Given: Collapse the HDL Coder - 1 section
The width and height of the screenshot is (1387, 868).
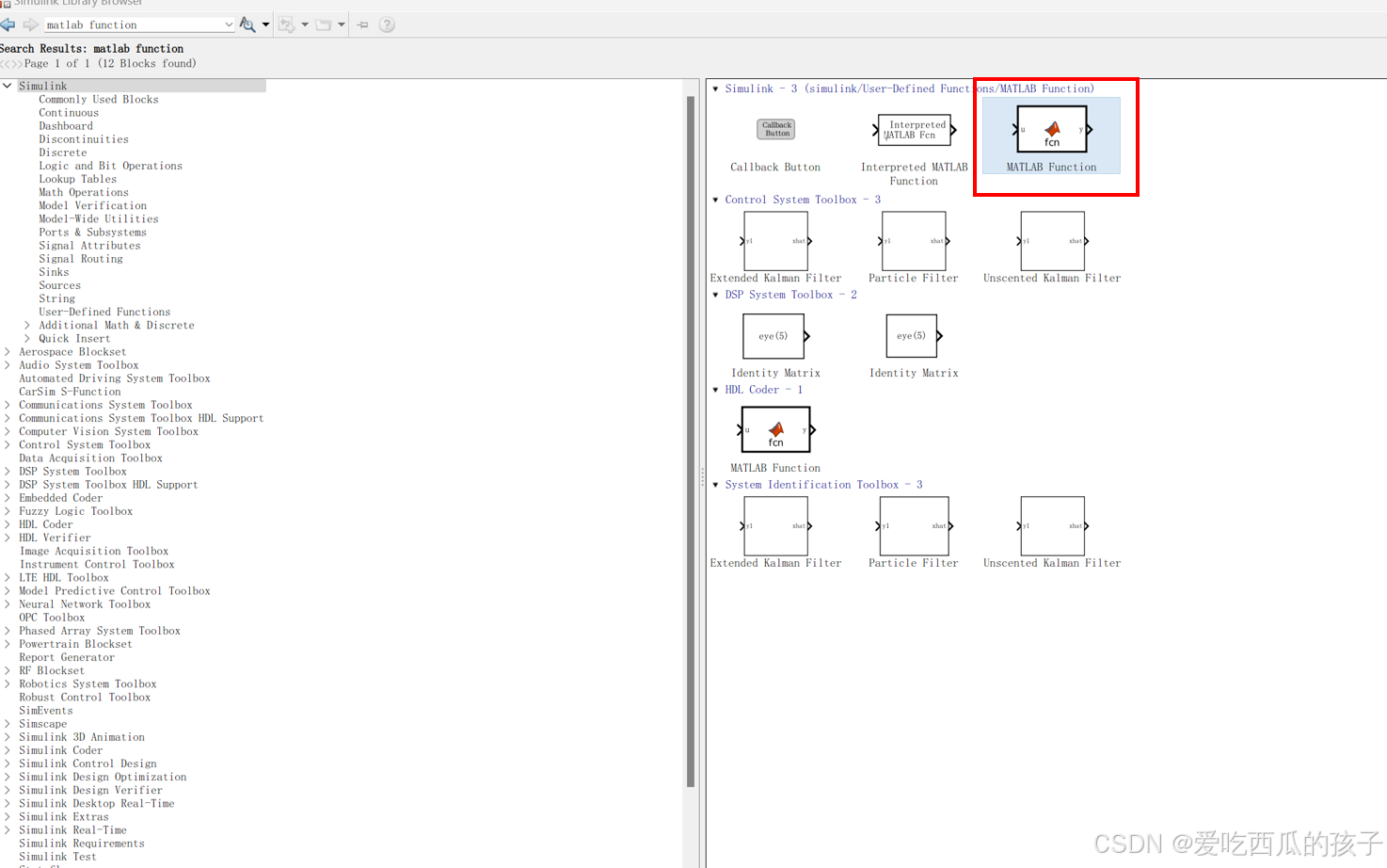Looking at the screenshot, I should [716, 390].
